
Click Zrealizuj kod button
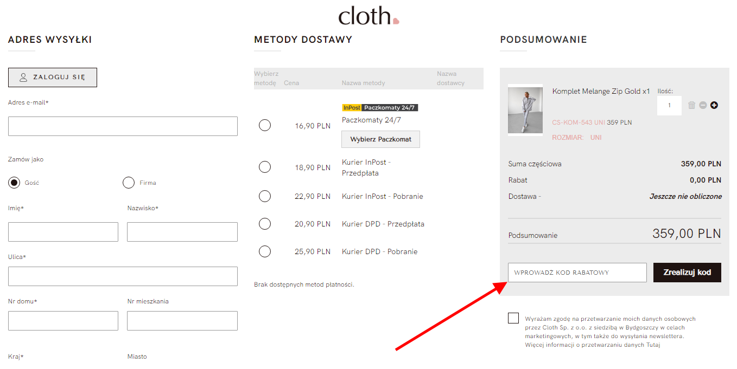687,273
